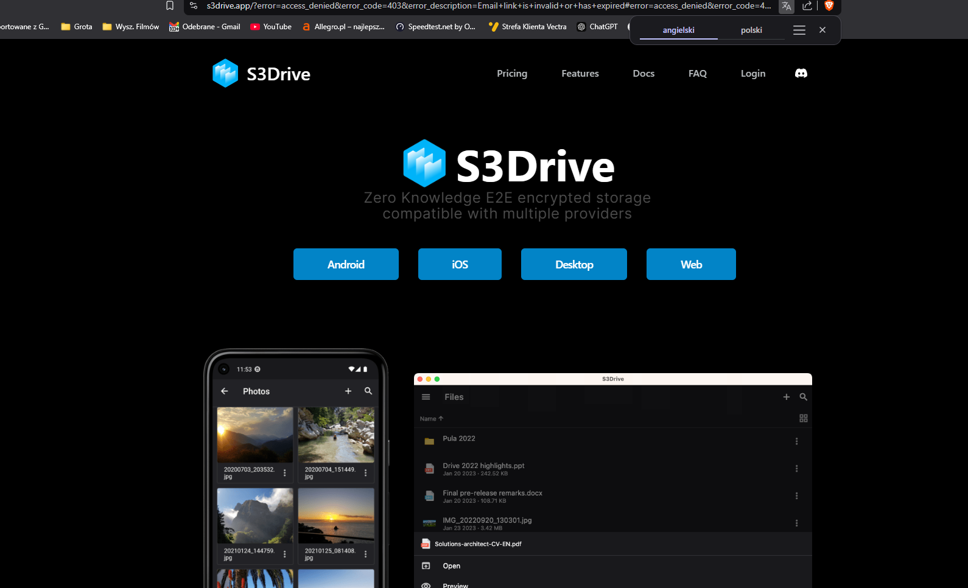This screenshot has width=968, height=588.
Task: Click the Login link
Action: pos(753,73)
